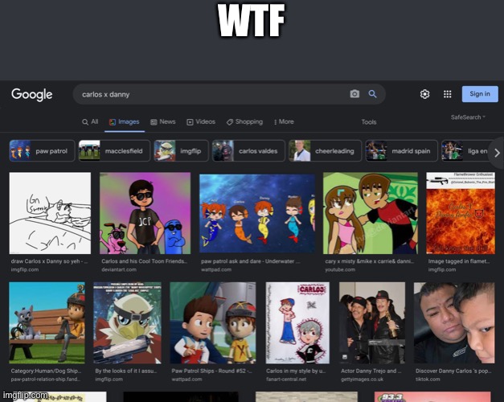Expand the More menu
The image size is (504, 402).
(284, 122)
